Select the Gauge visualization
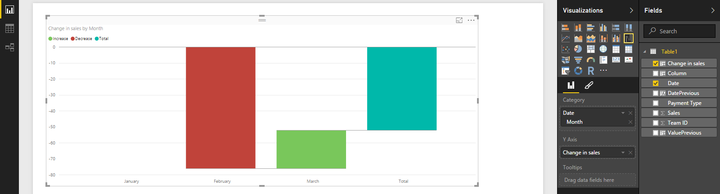 click(x=591, y=60)
